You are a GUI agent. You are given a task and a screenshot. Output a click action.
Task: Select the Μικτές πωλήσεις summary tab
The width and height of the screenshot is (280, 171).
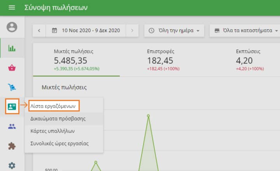click(x=77, y=60)
